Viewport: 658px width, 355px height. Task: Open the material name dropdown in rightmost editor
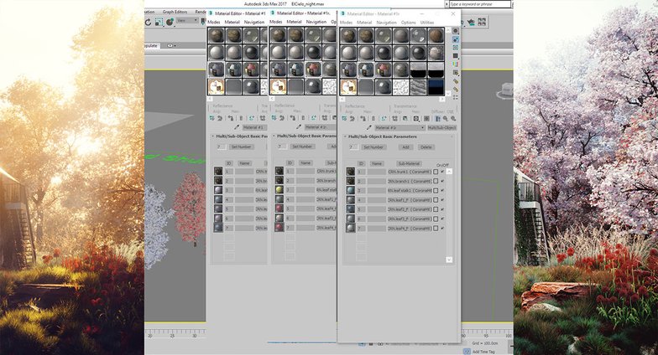pos(421,127)
